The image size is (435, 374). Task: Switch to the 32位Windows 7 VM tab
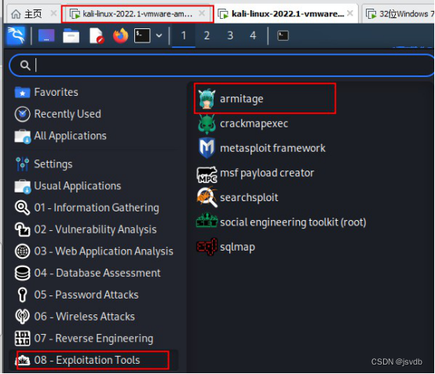[x=400, y=13]
